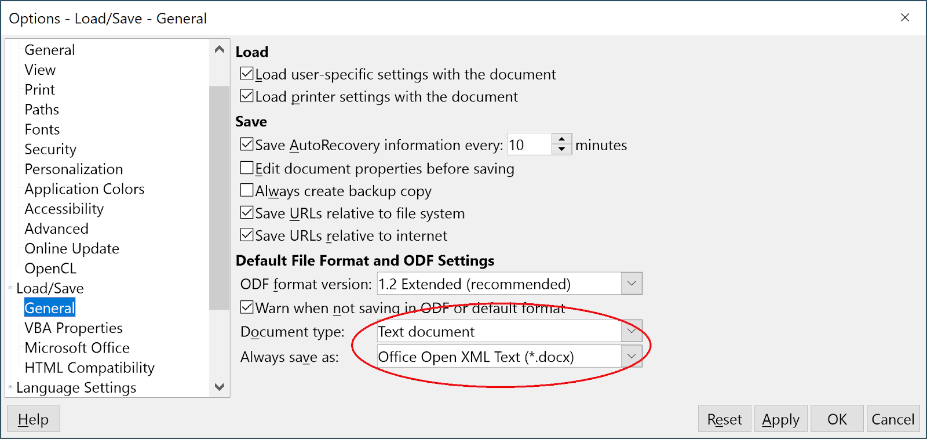The image size is (927, 439).
Task: Select HTML Compatibility settings
Action: (x=89, y=367)
